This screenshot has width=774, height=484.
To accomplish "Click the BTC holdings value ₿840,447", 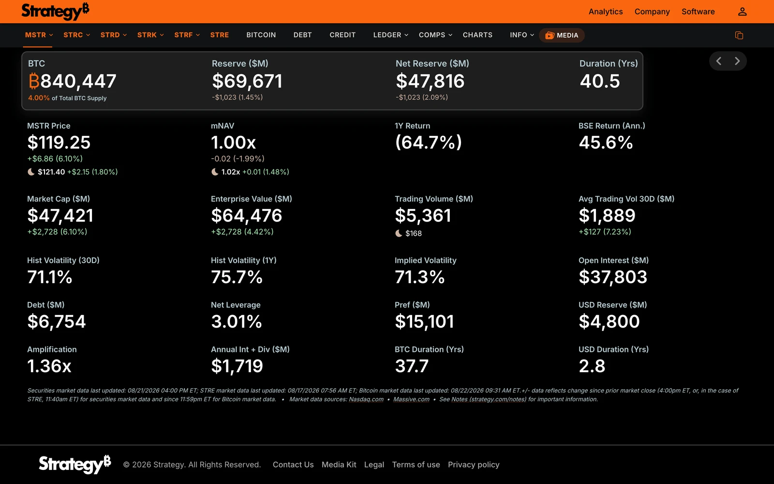I will pyautogui.click(x=72, y=81).
